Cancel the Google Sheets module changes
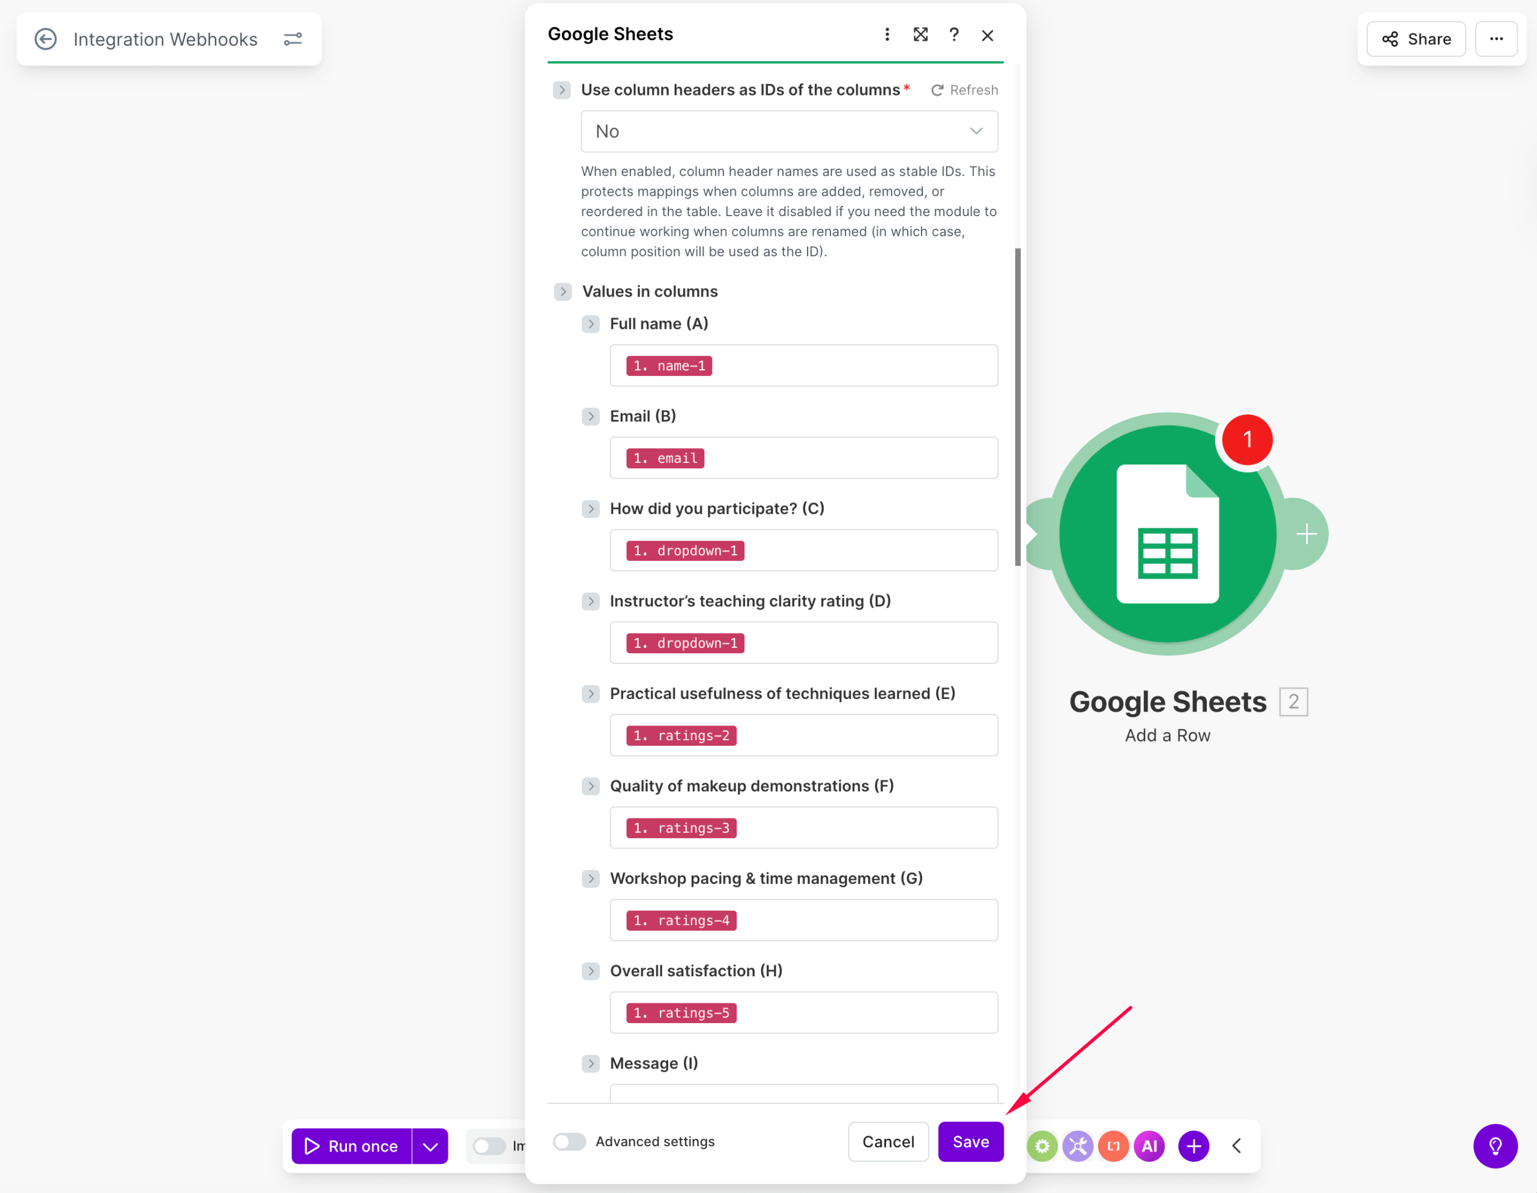 pyautogui.click(x=888, y=1141)
